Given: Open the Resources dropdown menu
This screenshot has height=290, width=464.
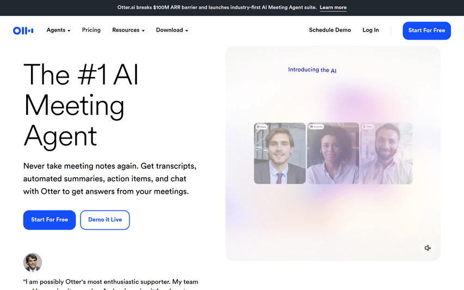Looking at the screenshot, I should tap(128, 30).
